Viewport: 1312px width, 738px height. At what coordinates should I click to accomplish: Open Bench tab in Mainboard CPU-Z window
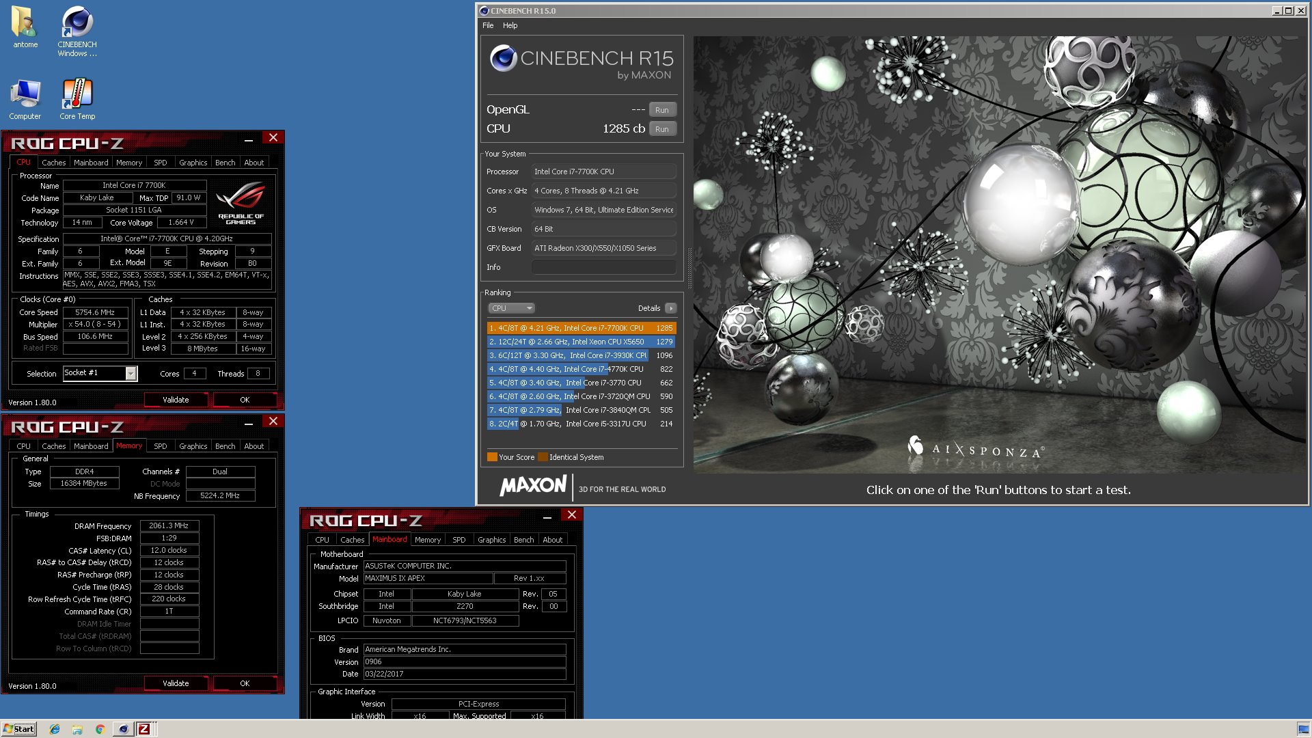[524, 540]
